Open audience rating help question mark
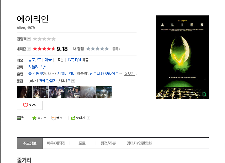 pyautogui.click(x=29, y=39)
